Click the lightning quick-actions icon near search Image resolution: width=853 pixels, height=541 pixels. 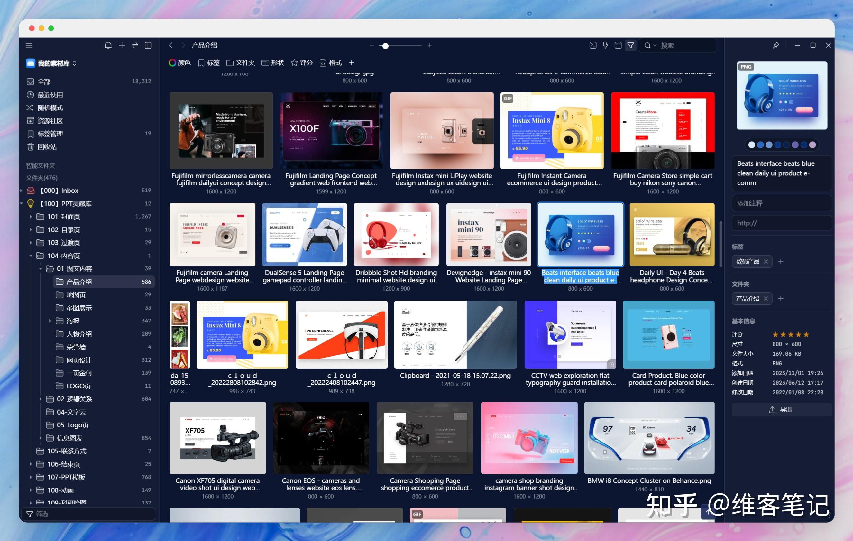click(605, 45)
